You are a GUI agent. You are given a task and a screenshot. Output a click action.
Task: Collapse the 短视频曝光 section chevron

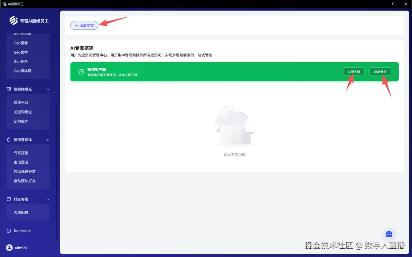point(48,89)
